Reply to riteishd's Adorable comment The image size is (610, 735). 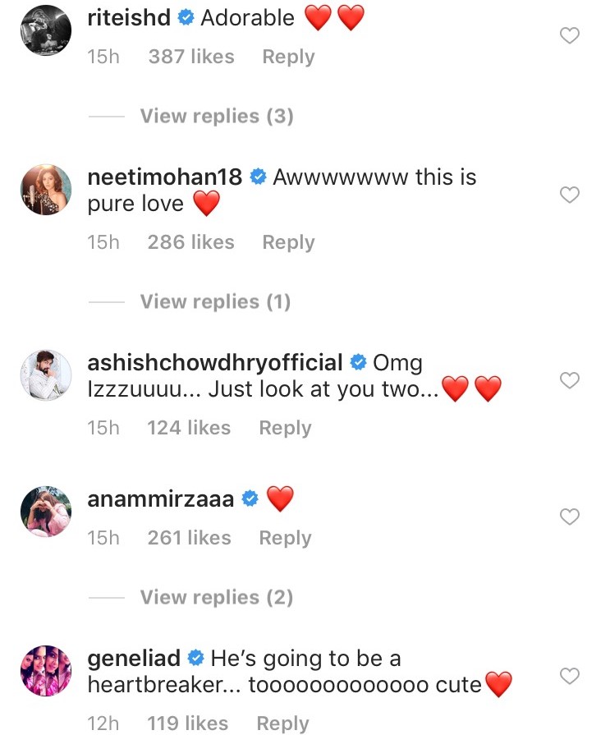pos(288,57)
